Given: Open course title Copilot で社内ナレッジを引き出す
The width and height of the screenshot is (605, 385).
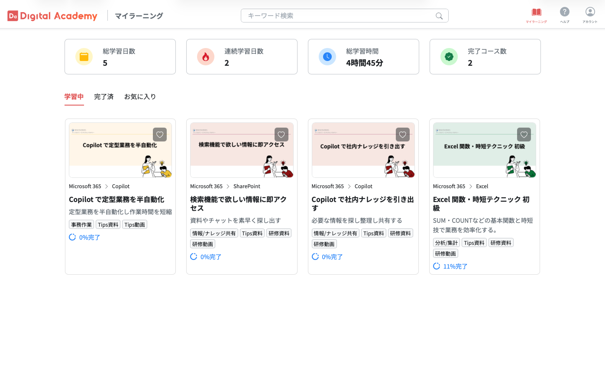Looking at the screenshot, I should 363,204.
